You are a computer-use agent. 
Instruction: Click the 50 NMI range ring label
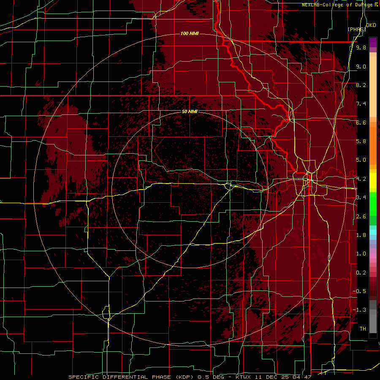(190, 111)
